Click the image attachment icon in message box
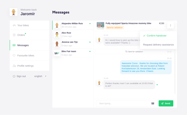This screenshot has height=115, width=187. coord(153,103)
